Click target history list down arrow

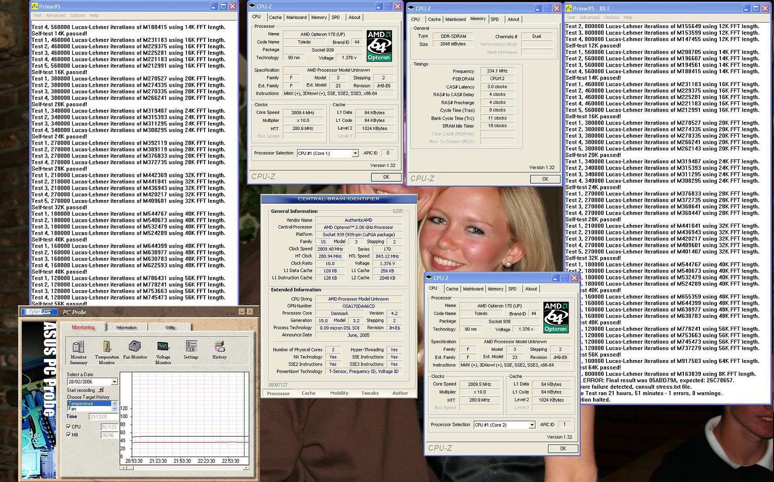pyautogui.click(x=114, y=408)
